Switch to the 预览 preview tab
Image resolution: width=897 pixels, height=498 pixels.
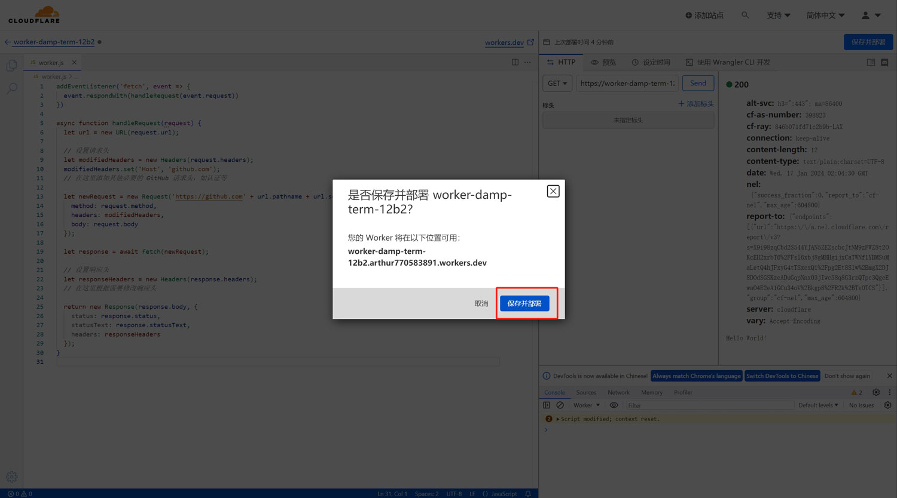[x=603, y=62]
